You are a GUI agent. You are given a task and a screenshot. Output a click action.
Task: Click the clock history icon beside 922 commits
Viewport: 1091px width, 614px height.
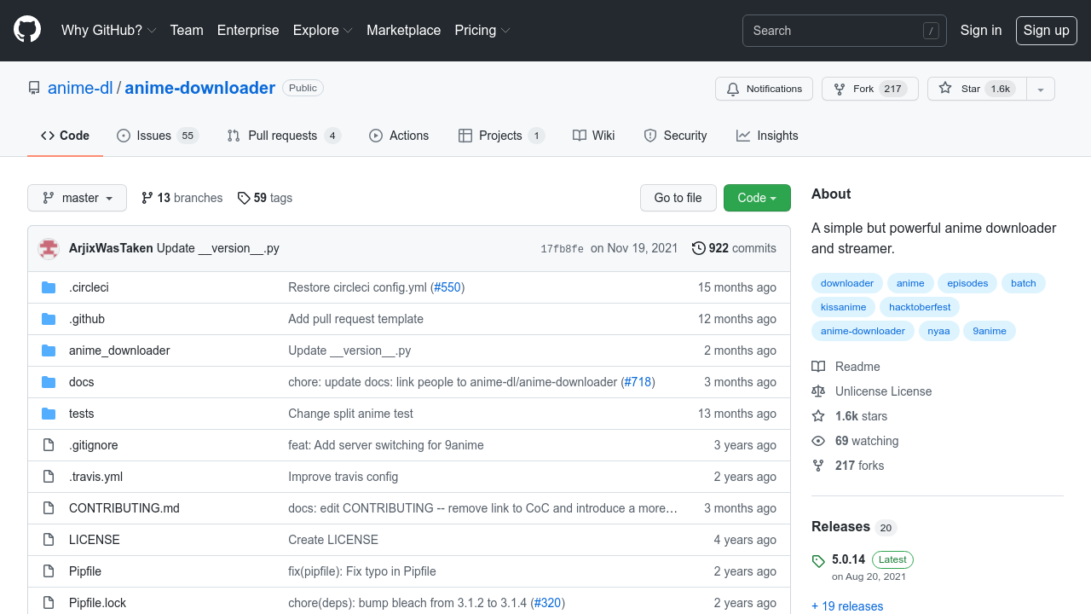[699, 248]
